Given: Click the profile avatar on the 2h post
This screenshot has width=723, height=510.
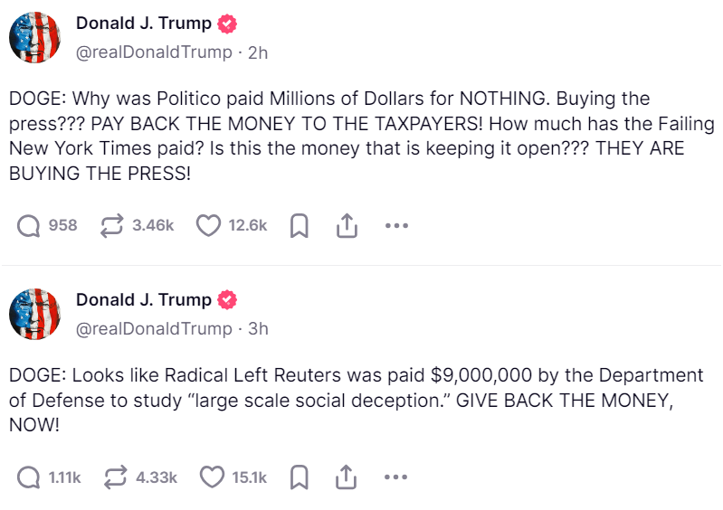Looking at the screenshot, I should 35,37.
